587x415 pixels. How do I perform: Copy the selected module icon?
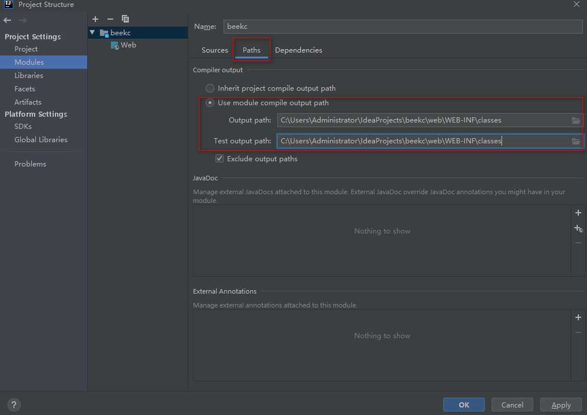(125, 18)
